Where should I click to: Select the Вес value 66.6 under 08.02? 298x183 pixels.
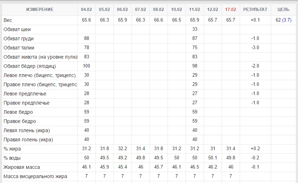[x=158, y=20]
